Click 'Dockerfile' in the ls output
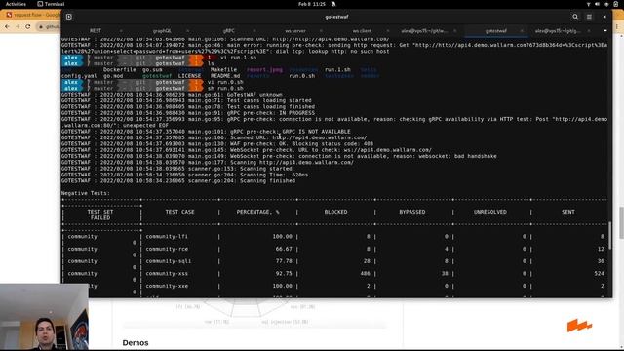 click(x=119, y=69)
